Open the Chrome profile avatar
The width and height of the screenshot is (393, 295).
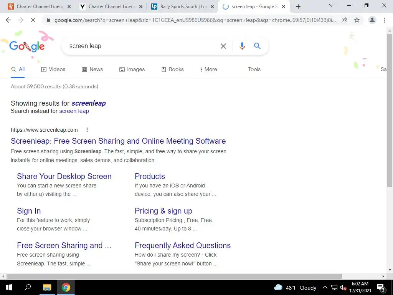(x=372, y=20)
